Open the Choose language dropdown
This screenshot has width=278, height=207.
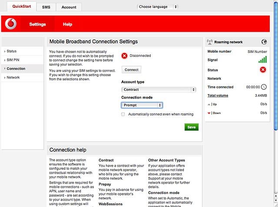coord(157,7)
